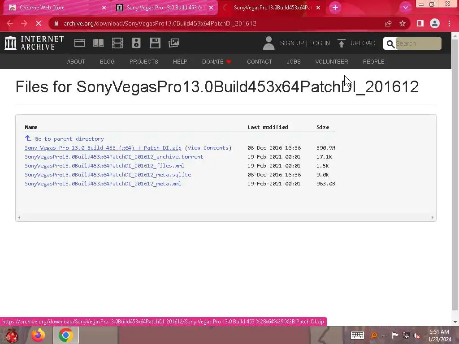Open the Chrome profile avatar

(435, 23)
